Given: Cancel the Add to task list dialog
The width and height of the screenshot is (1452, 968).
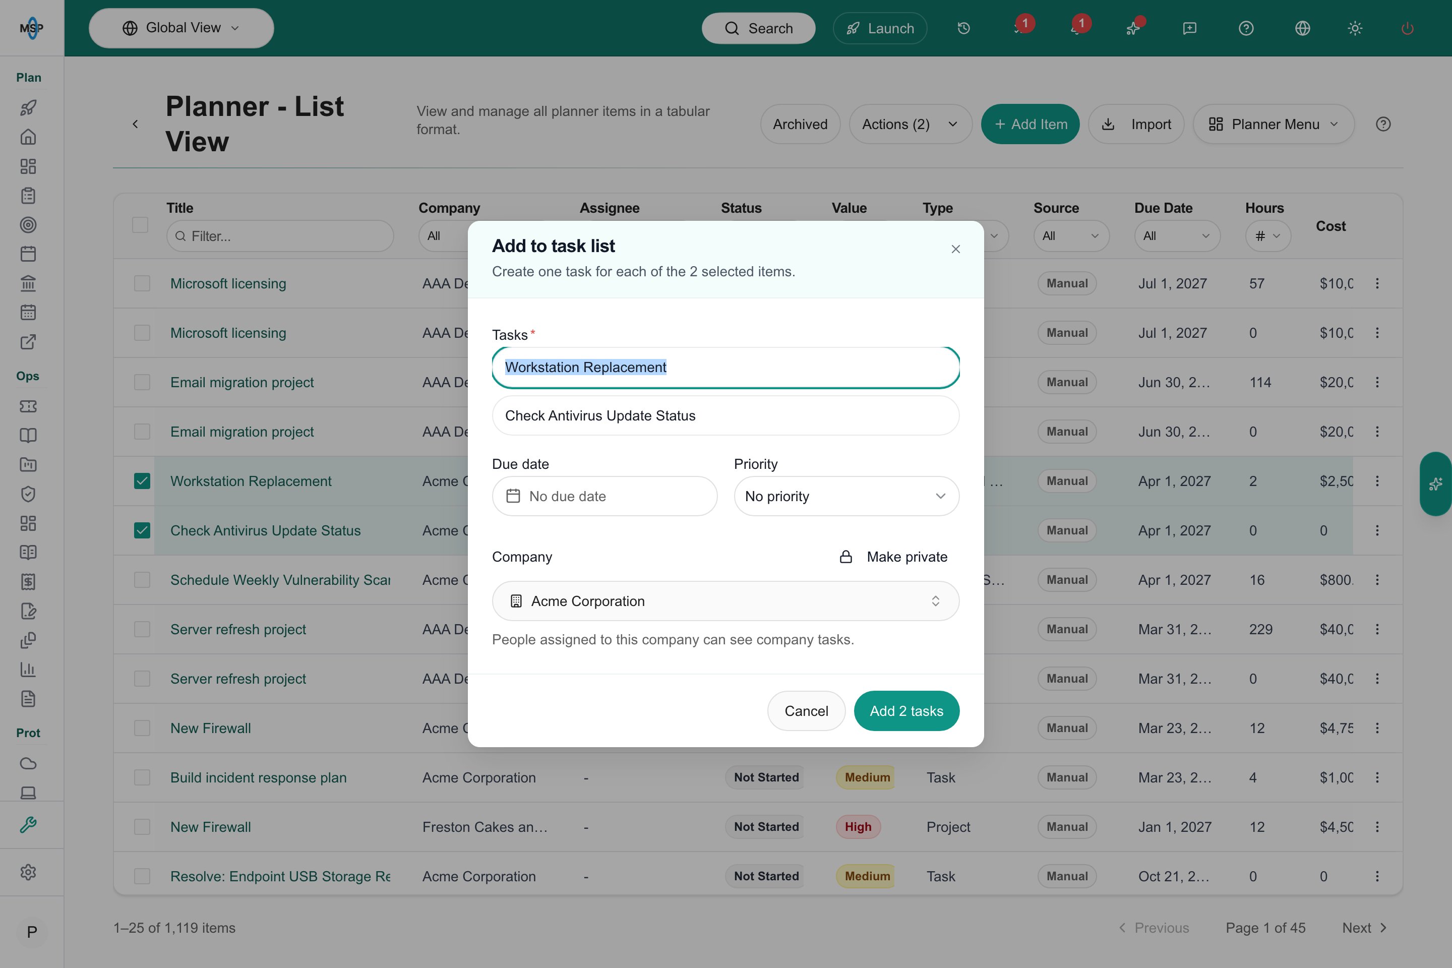Looking at the screenshot, I should (x=806, y=711).
